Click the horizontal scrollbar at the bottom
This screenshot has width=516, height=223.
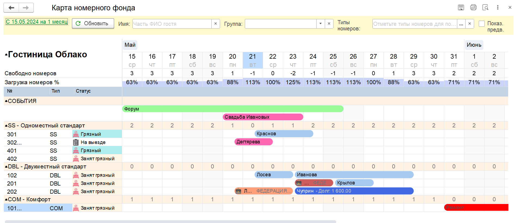click(x=170, y=221)
